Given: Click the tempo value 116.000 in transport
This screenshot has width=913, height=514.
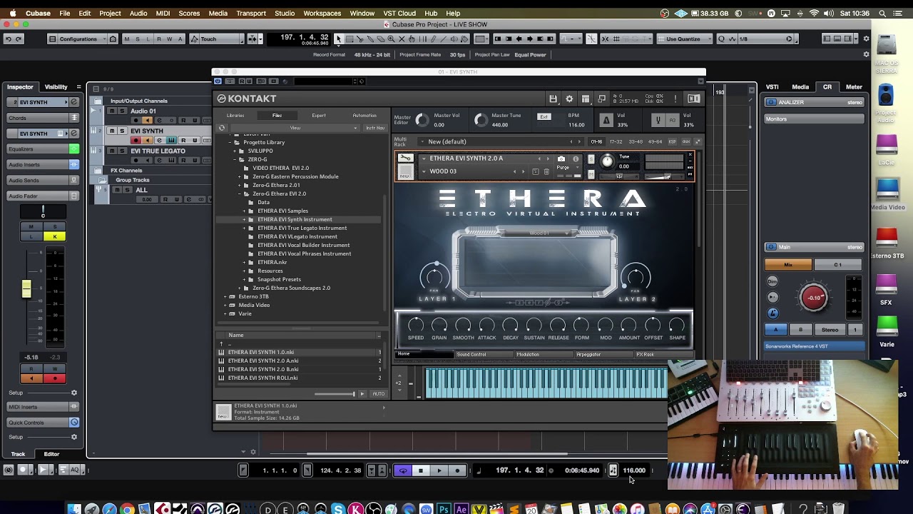Looking at the screenshot, I should coord(634,470).
